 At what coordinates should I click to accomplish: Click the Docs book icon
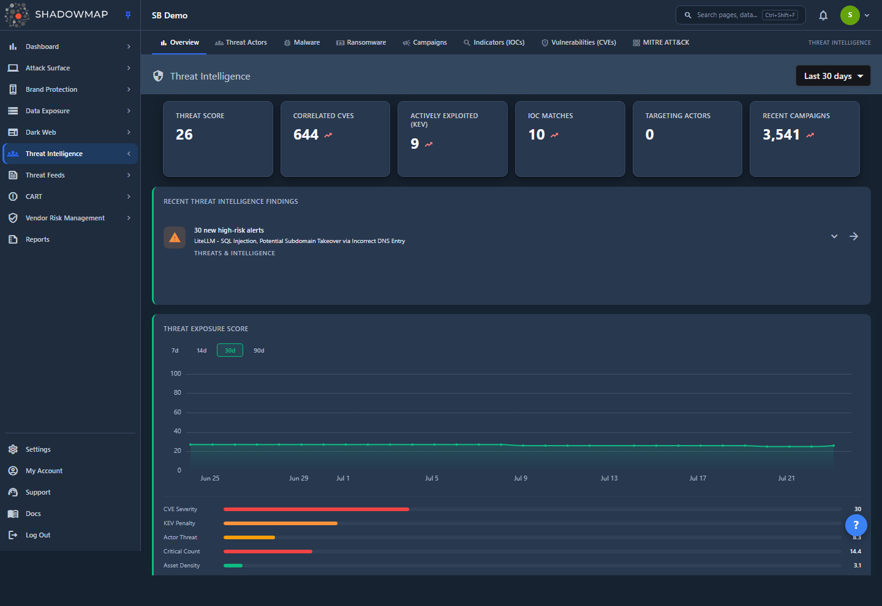pyautogui.click(x=13, y=514)
